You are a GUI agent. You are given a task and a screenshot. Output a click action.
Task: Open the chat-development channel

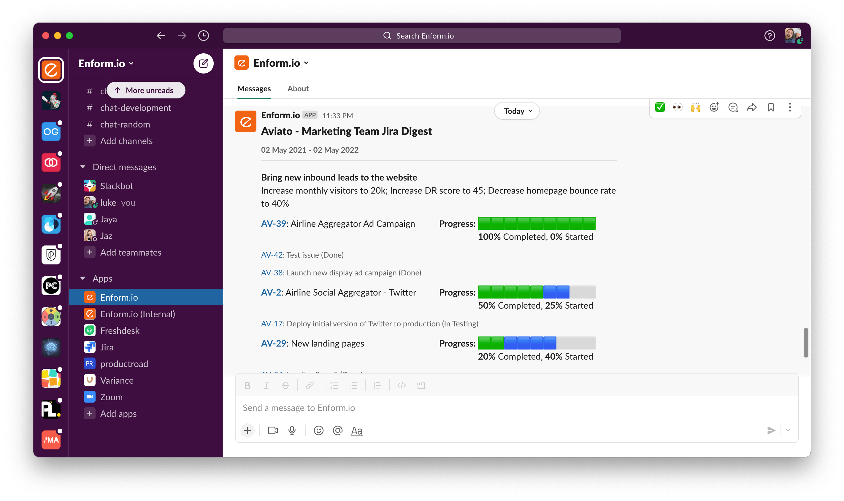coord(136,108)
